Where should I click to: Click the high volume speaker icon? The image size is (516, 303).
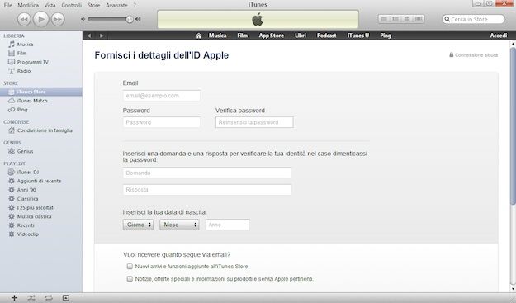click(x=138, y=19)
